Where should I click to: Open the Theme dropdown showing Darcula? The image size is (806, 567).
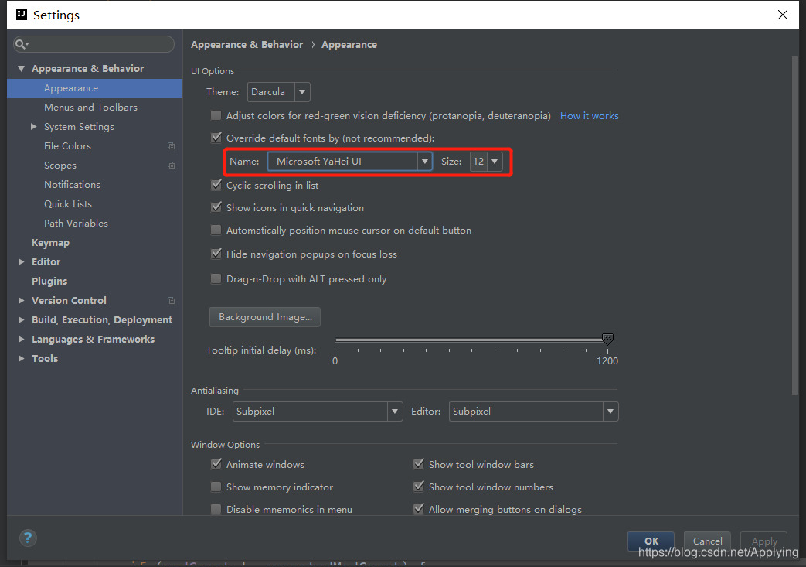279,92
